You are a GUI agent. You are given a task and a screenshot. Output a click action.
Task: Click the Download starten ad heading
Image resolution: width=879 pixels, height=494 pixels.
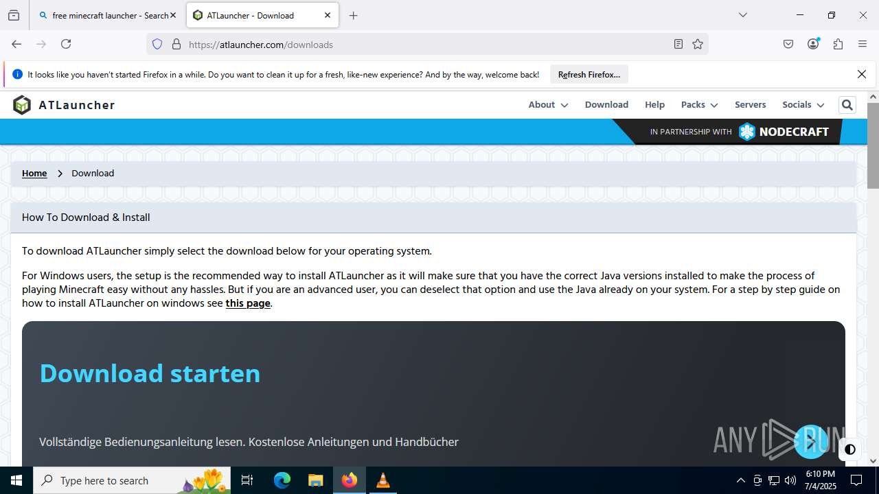point(150,373)
